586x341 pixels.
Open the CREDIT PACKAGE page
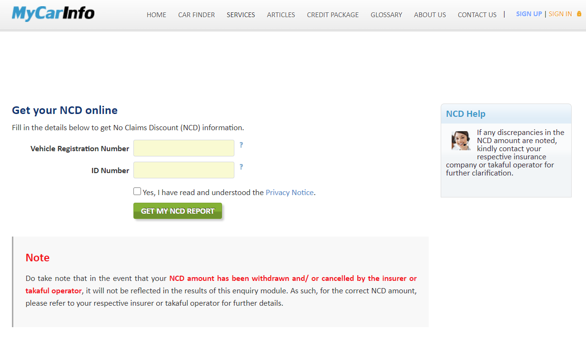tap(333, 15)
